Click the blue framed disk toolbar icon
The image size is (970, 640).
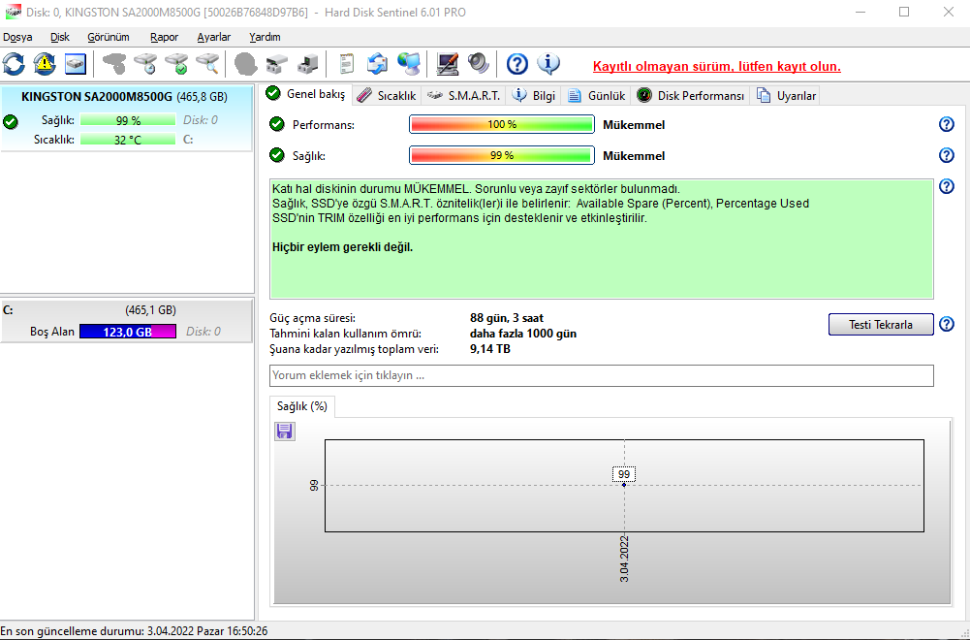[76, 64]
